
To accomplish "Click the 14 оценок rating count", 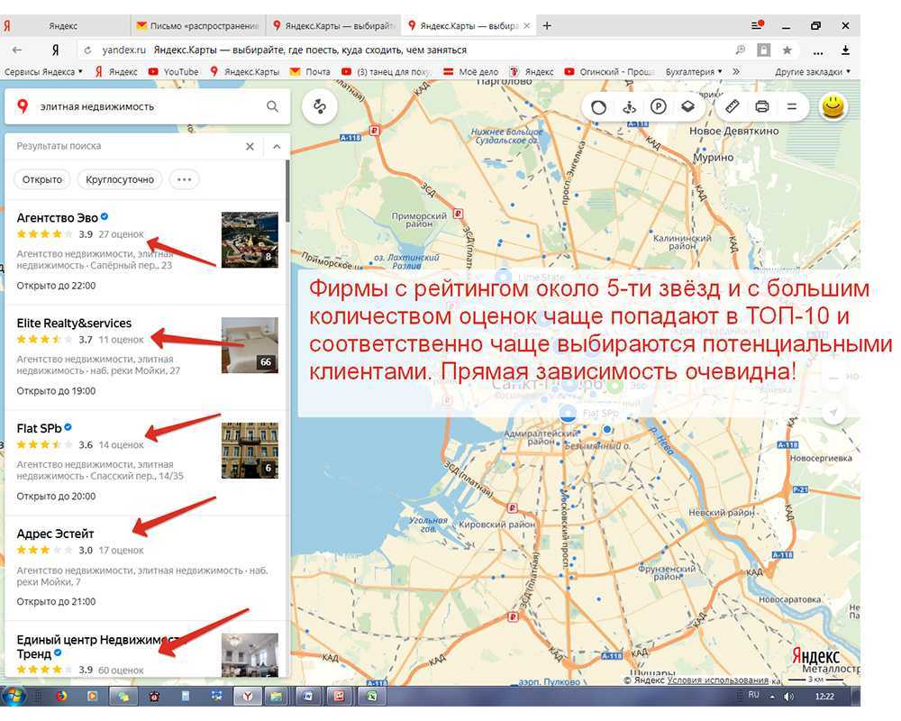I will (121, 444).
